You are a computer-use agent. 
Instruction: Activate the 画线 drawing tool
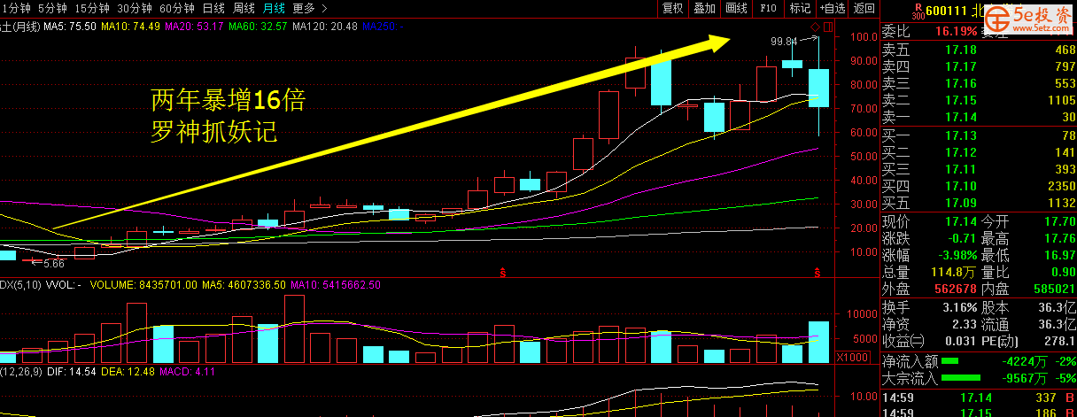click(x=737, y=8)
